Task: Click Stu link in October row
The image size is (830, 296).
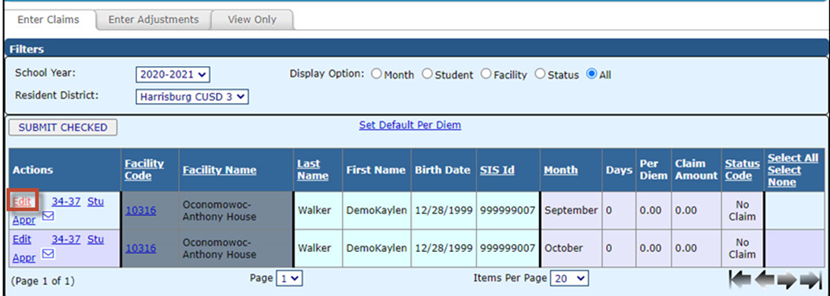Action: [95, 239]
